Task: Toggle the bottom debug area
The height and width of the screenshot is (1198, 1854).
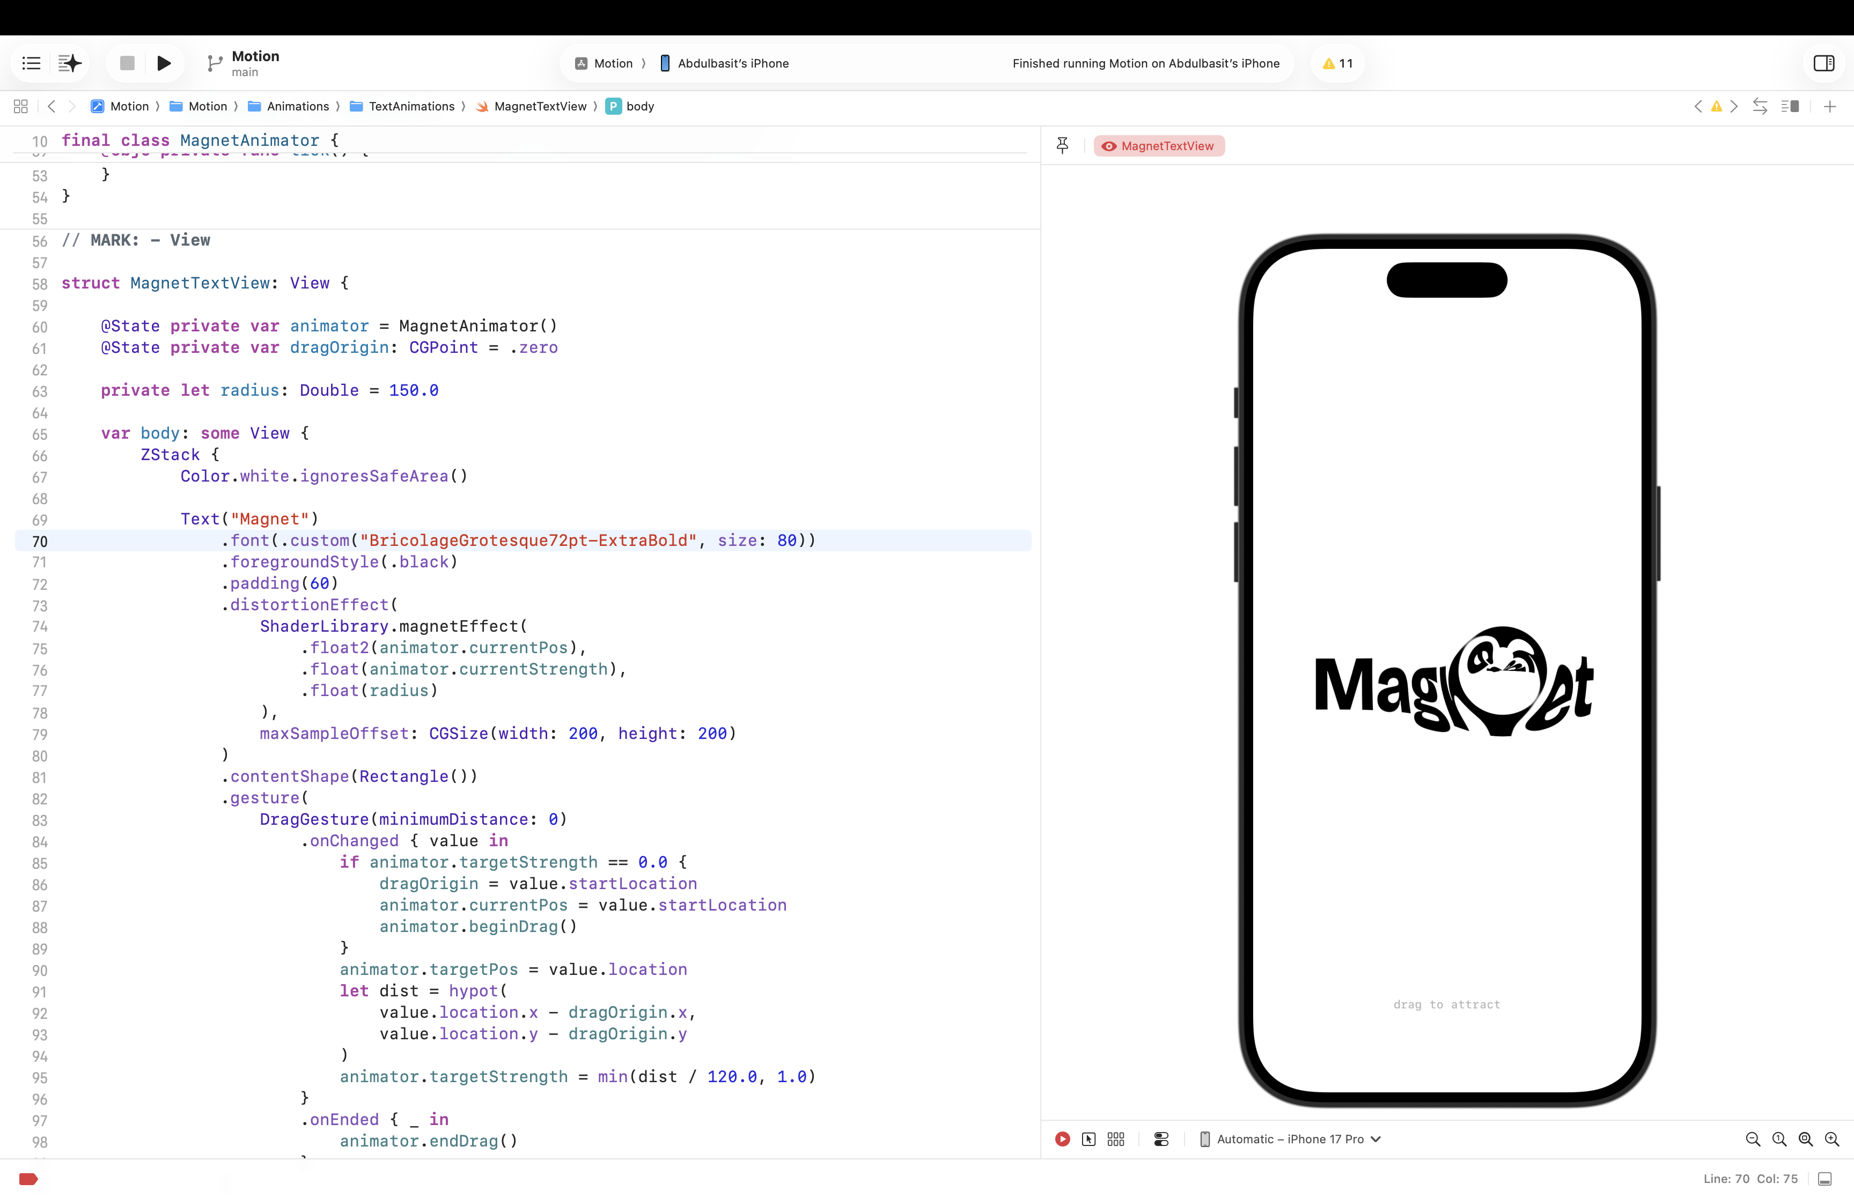Action: pos(1824,1179)
